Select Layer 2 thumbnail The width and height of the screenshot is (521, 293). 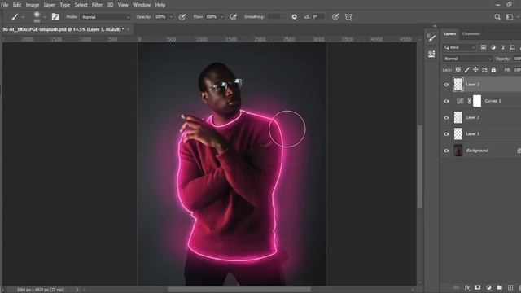pyautogui.click(x=458, y=117)
